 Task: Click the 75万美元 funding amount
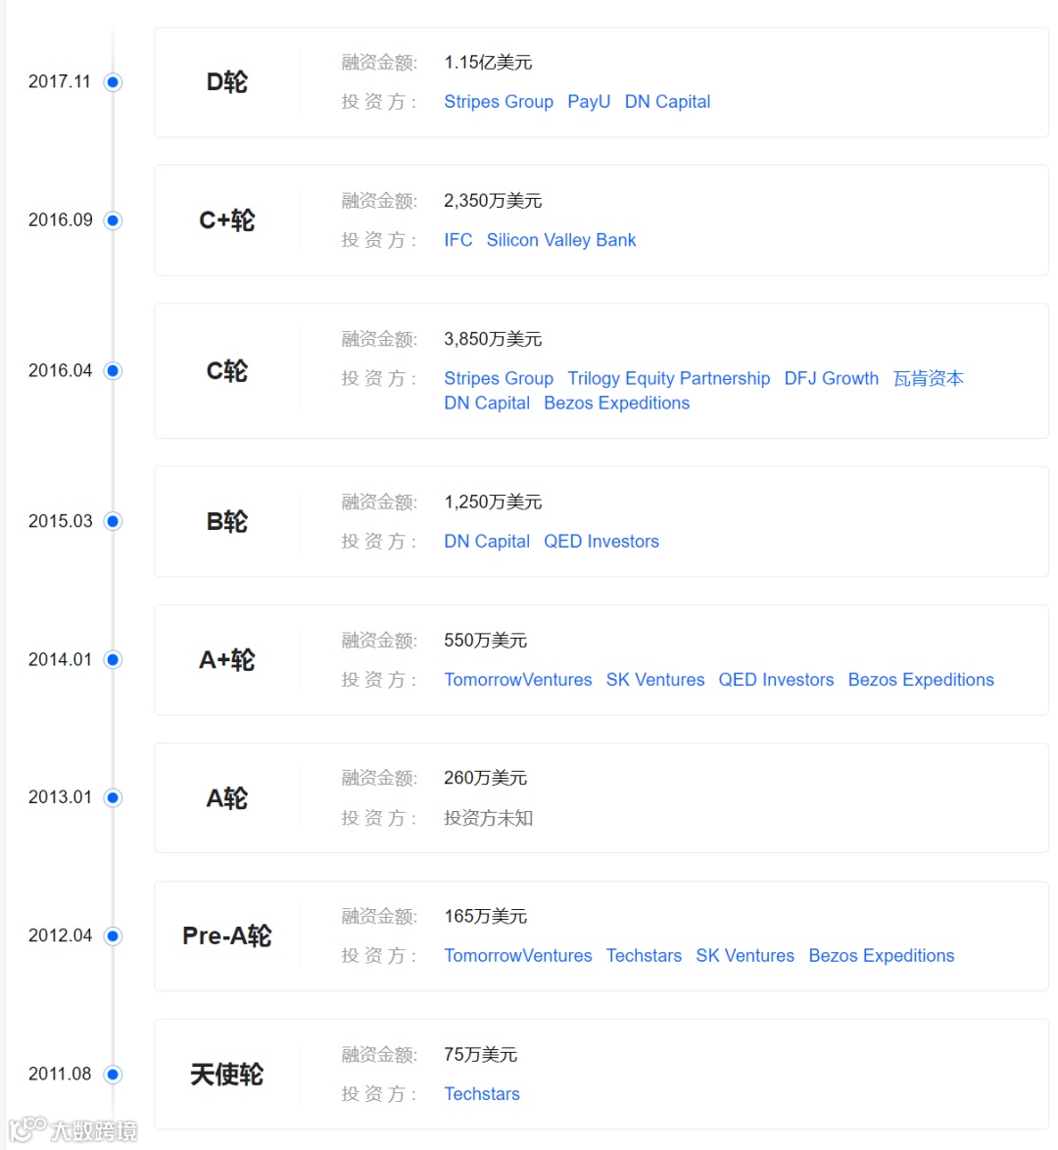(481, 1055)
